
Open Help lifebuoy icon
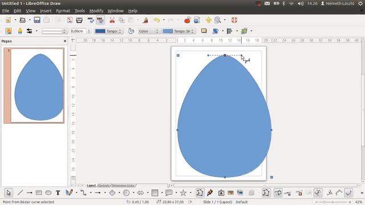point(234,20)
